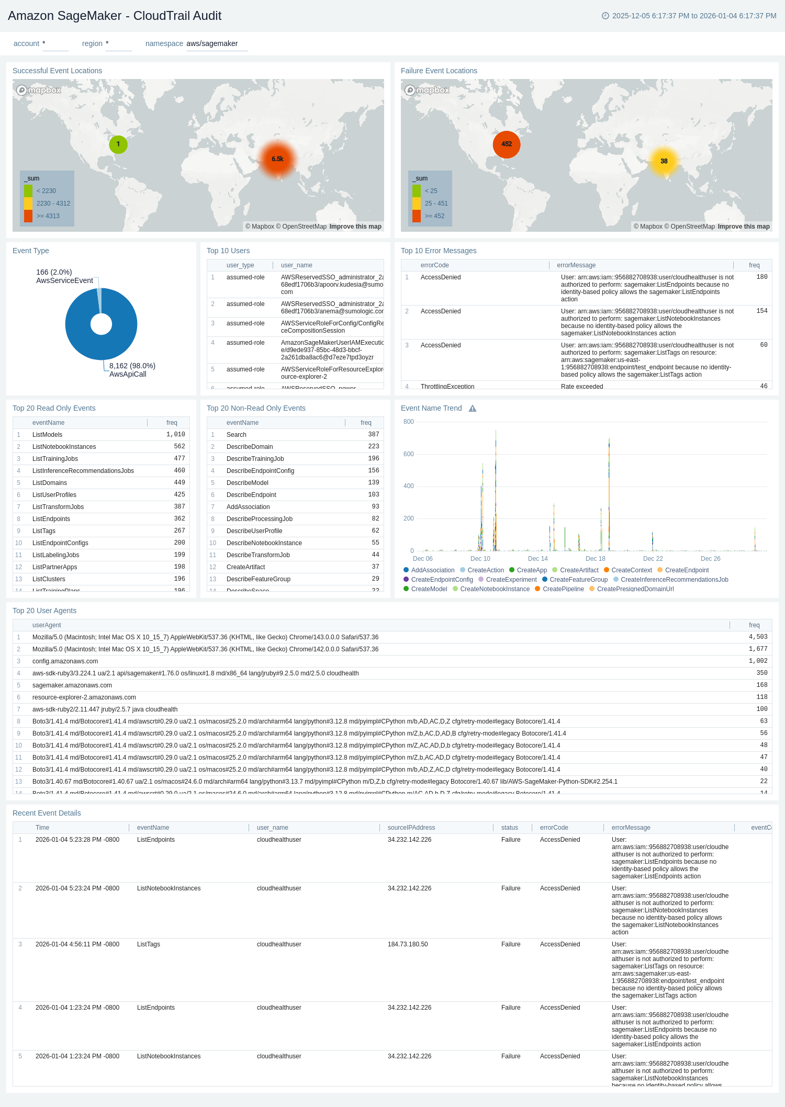Screen dimensions: 785x1107
Task: Click the account filter input field
Action: (55, 44)
